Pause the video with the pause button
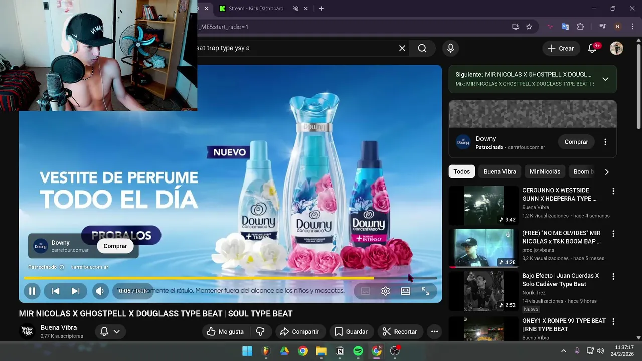Viewport: 642px width, 361px height. point(32,291)
